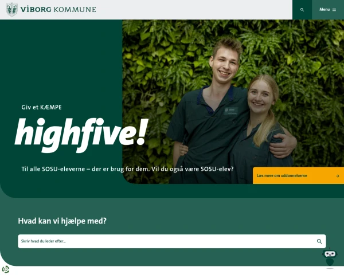Click the name badge on the man's uniform
The height and width of the screenshot is (275, 344).
coord(231,111)
